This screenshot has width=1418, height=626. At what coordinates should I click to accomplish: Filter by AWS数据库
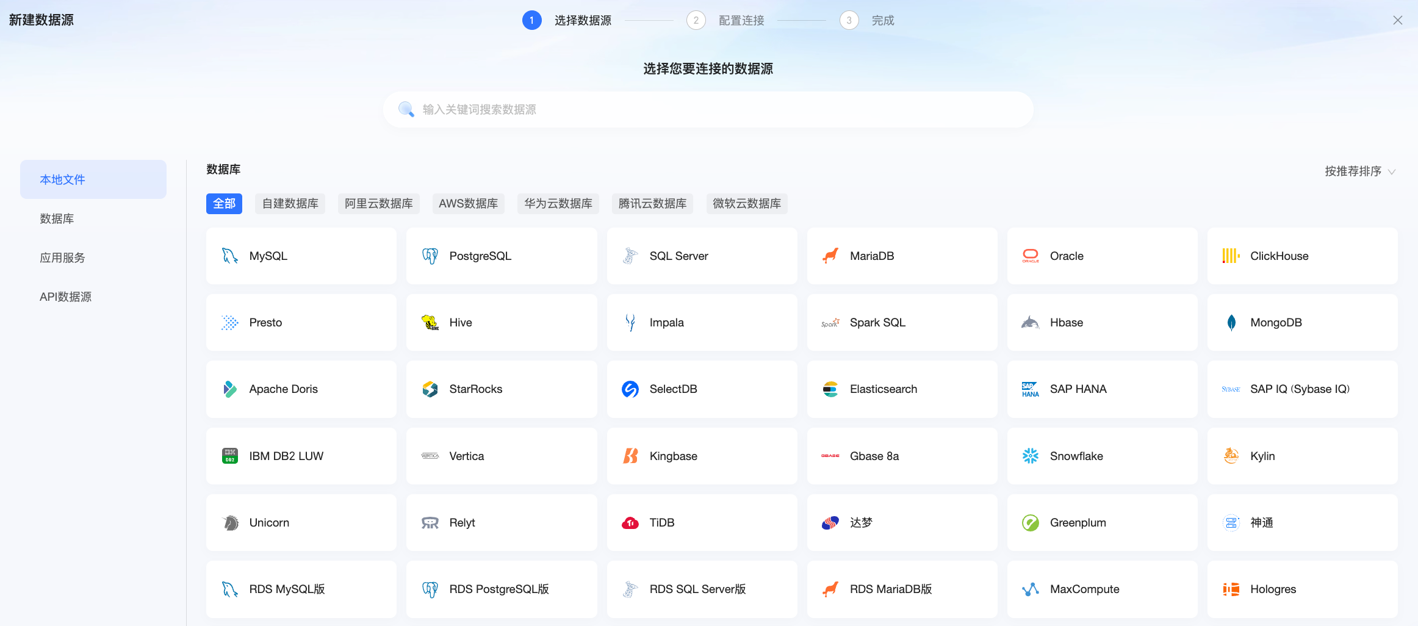[x=468, y=204]
